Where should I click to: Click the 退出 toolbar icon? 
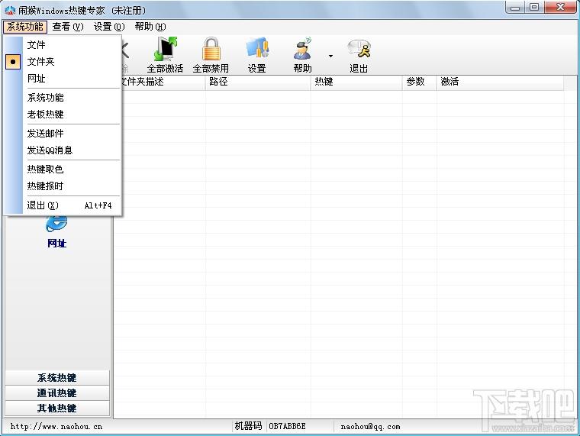359,55
